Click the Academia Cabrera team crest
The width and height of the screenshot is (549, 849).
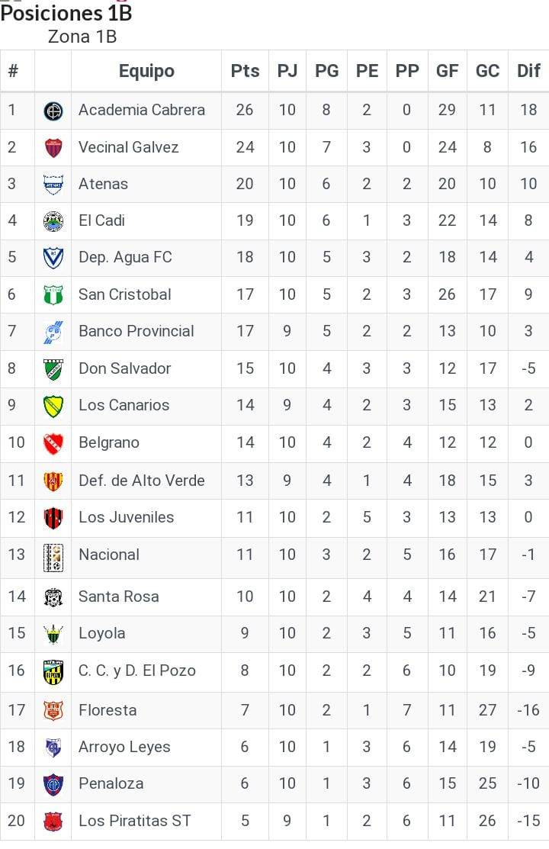[53, 111]
